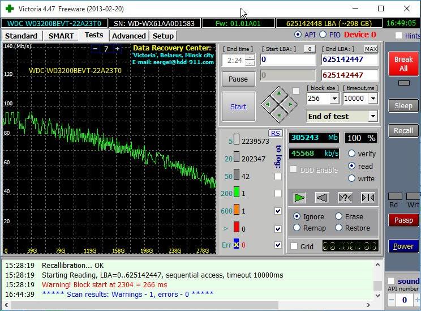
Task: Click the butterfly scan mode icon
Action: pyautogui.click(x=368, y=198)
